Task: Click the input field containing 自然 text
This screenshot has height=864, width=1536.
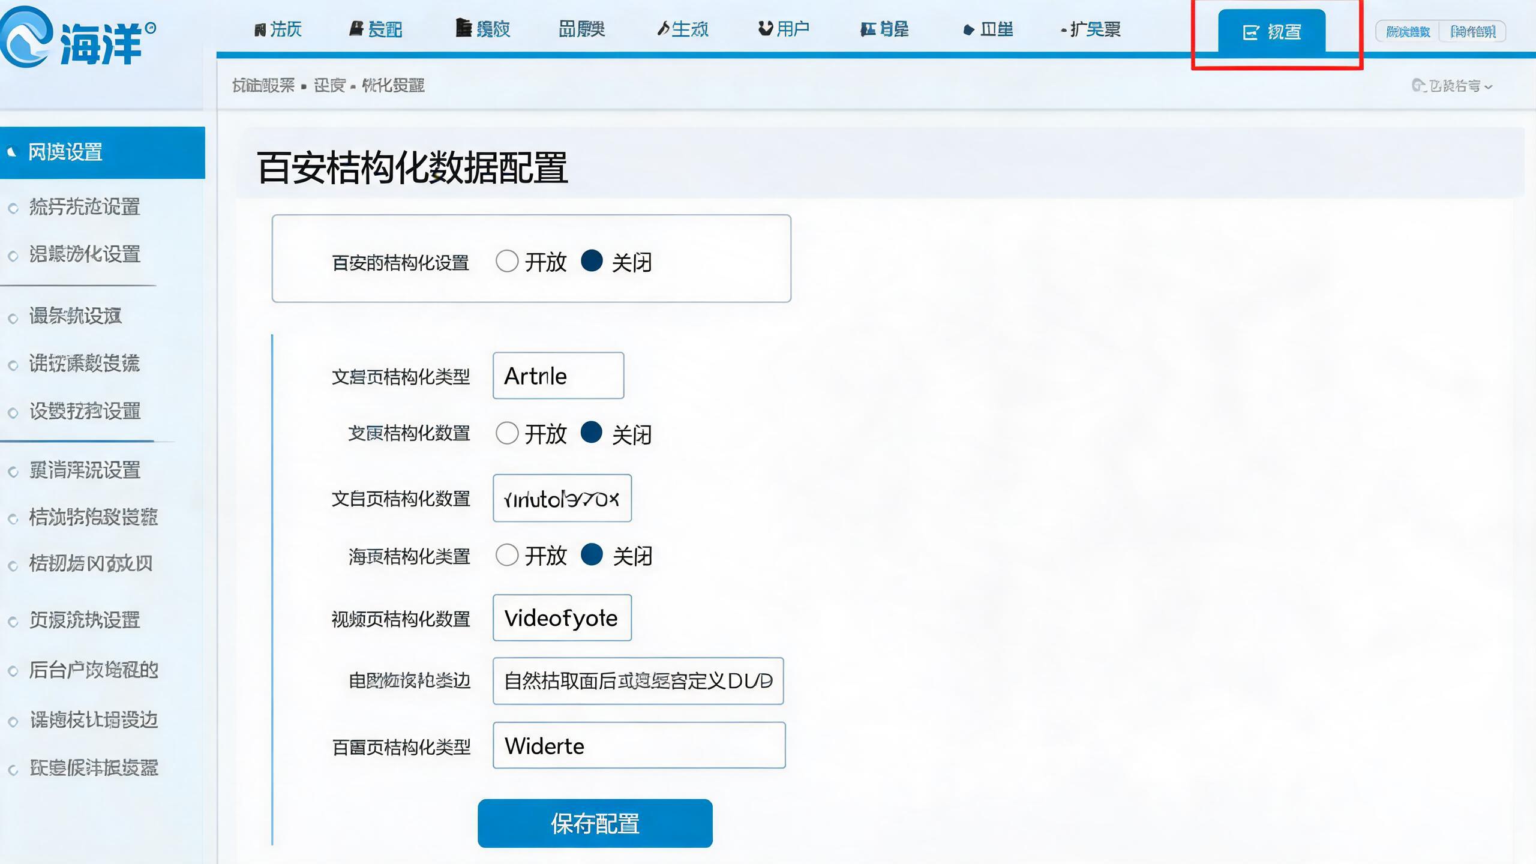Action: [638, 681]
